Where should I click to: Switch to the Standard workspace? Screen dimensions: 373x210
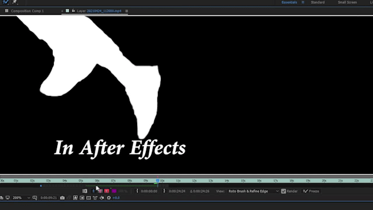coord(318,2)
